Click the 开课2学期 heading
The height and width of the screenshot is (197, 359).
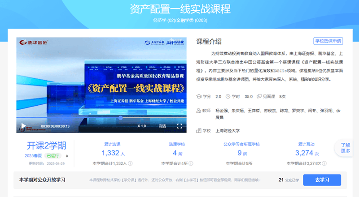(x=46, y=146)
